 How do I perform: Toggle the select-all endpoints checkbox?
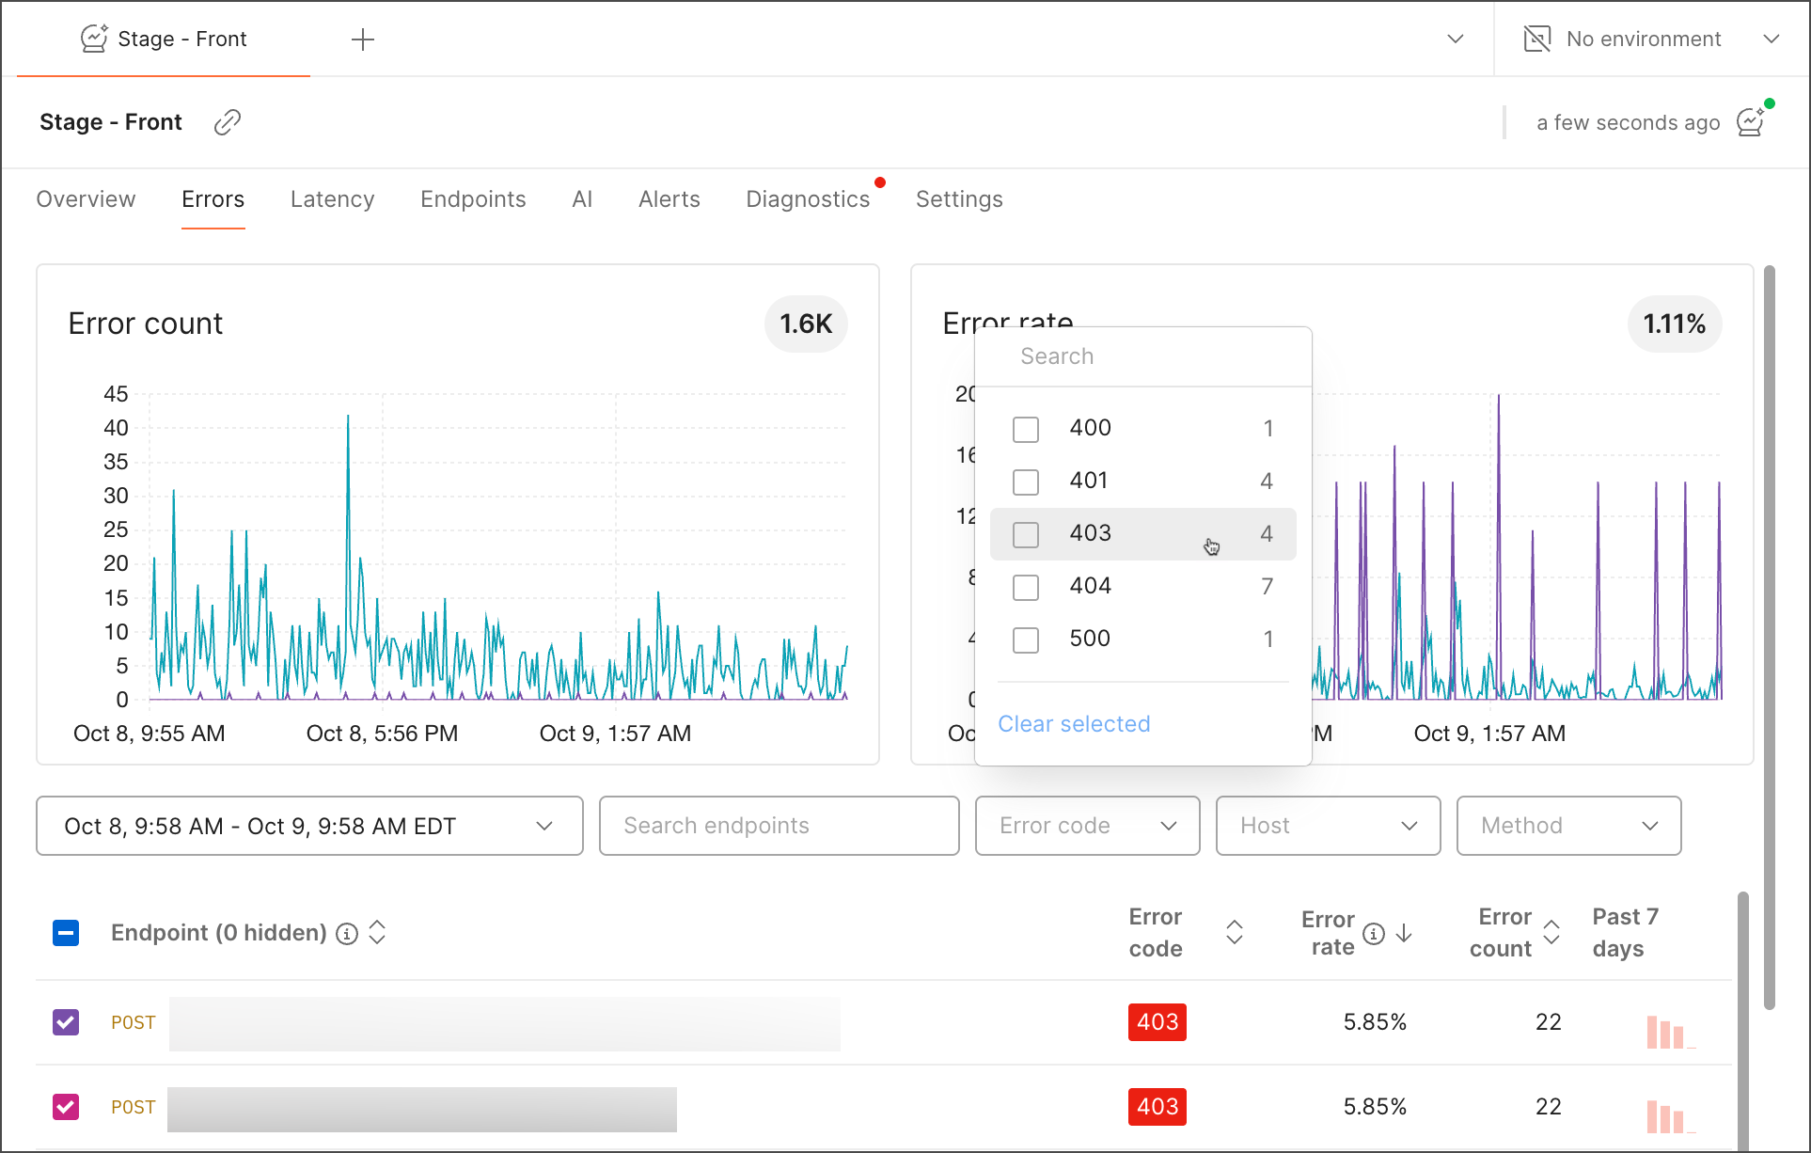66,933
